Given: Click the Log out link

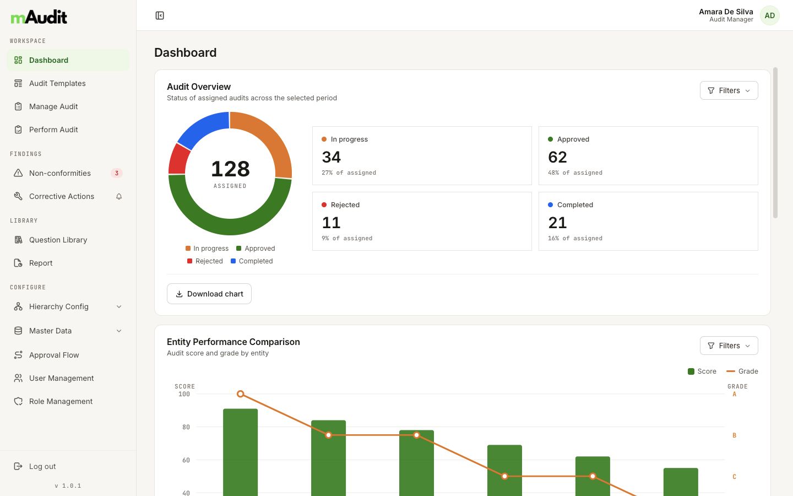Looking at the screenshot, I should point(68,466).
